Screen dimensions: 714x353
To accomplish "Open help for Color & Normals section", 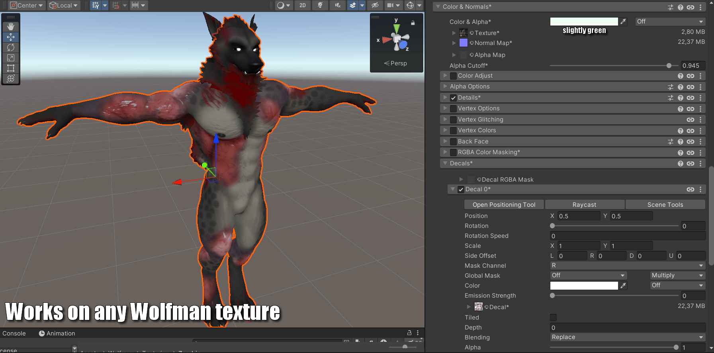I will coord(681,7).
